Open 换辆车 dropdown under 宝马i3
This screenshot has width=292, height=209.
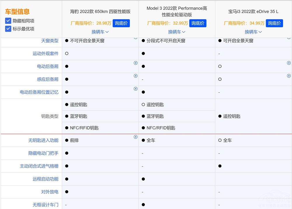(253, 32)
